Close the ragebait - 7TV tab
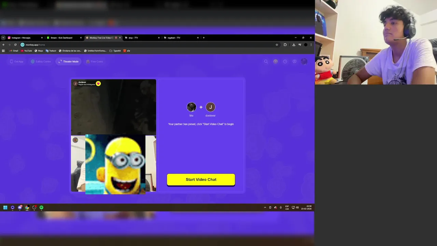This screenshot has width=437, height=246. point(198,38)
